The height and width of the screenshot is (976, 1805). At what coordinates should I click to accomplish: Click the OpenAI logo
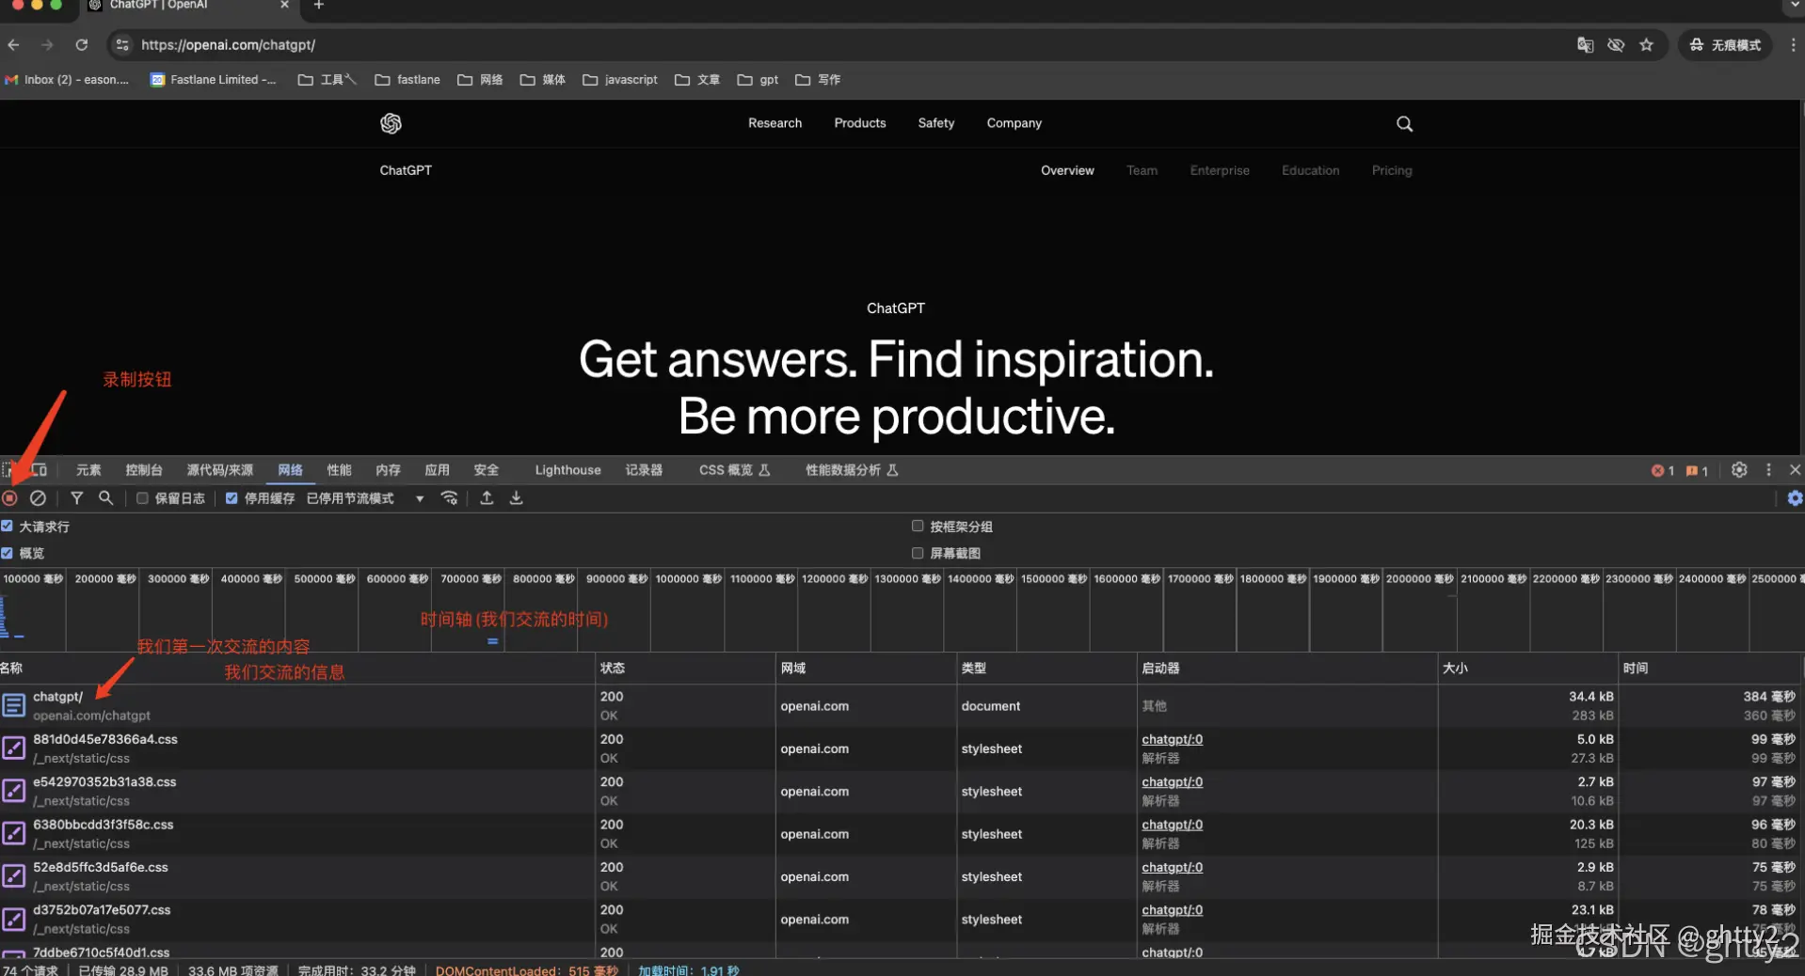coord(391,123)
